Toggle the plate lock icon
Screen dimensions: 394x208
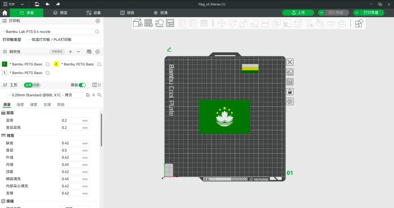coord(290,92)
